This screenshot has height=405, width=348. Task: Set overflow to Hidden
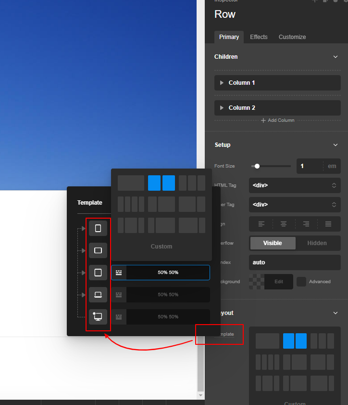[x=317, y=243]
